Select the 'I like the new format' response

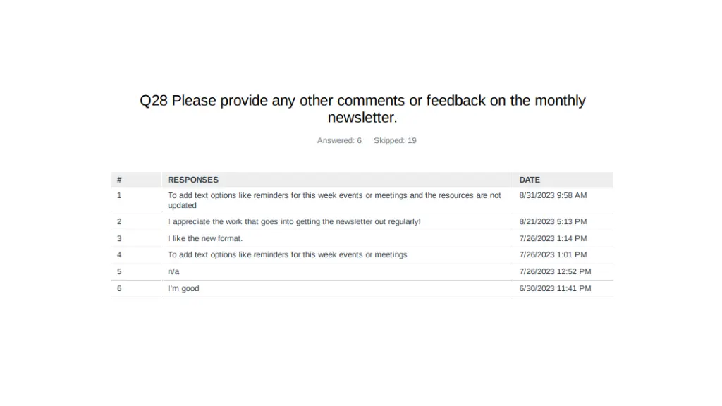[205, 238]
